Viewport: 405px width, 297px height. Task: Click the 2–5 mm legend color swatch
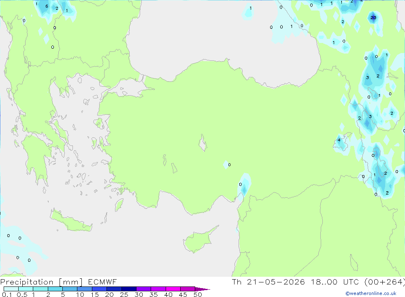coord(55,289)
